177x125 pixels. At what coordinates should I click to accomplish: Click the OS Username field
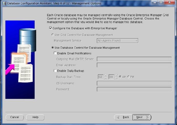[x=134, y=83]
